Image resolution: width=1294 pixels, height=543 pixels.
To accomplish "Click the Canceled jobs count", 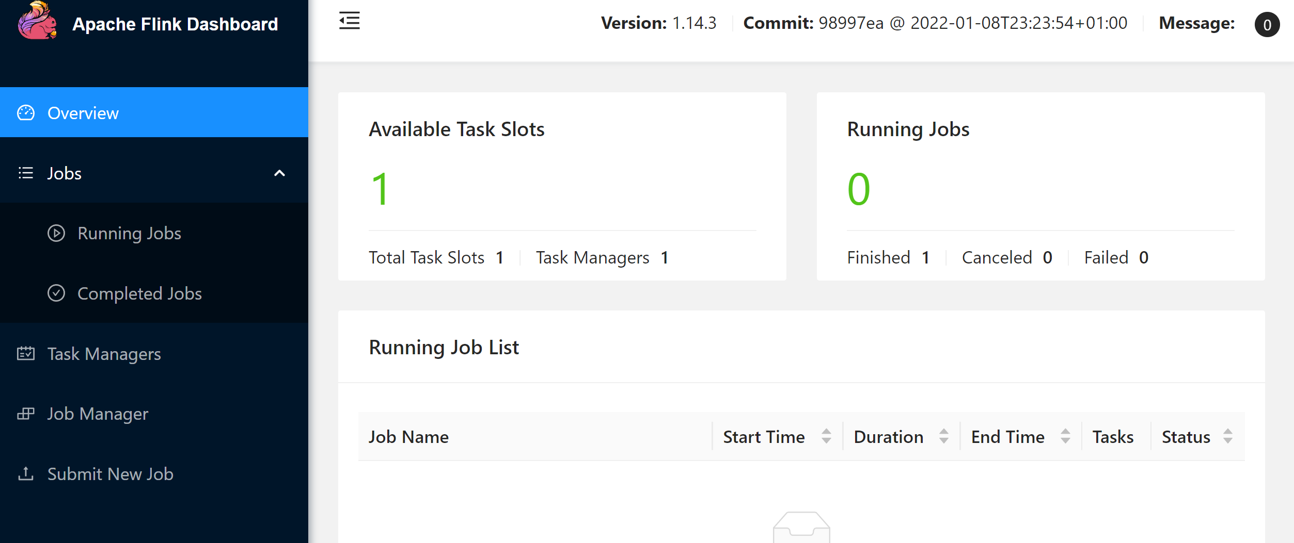I will (1047, 257).
